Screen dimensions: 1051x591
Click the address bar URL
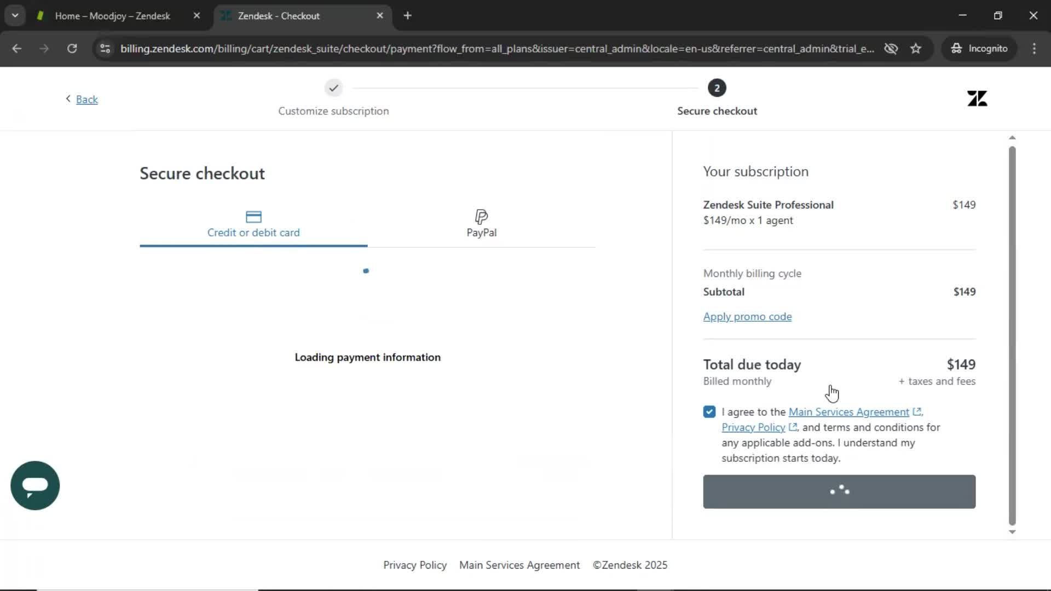(497, 48)
